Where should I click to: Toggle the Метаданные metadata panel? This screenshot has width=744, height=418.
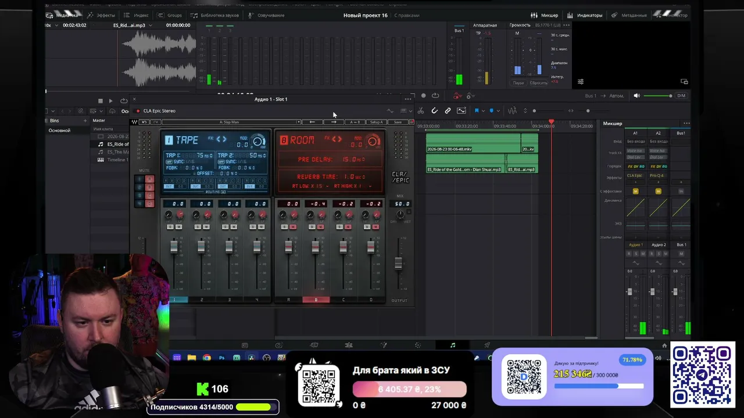(630, 15)
